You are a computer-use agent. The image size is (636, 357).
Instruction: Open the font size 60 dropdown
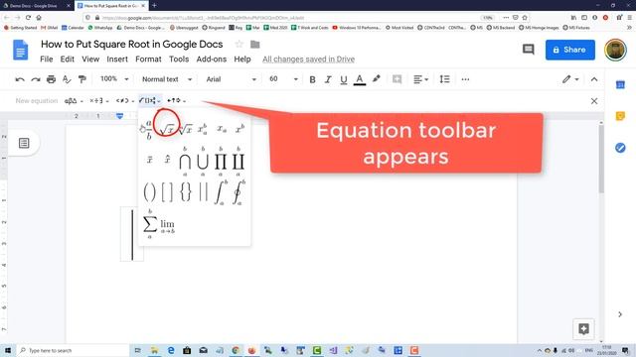(283, 79)
